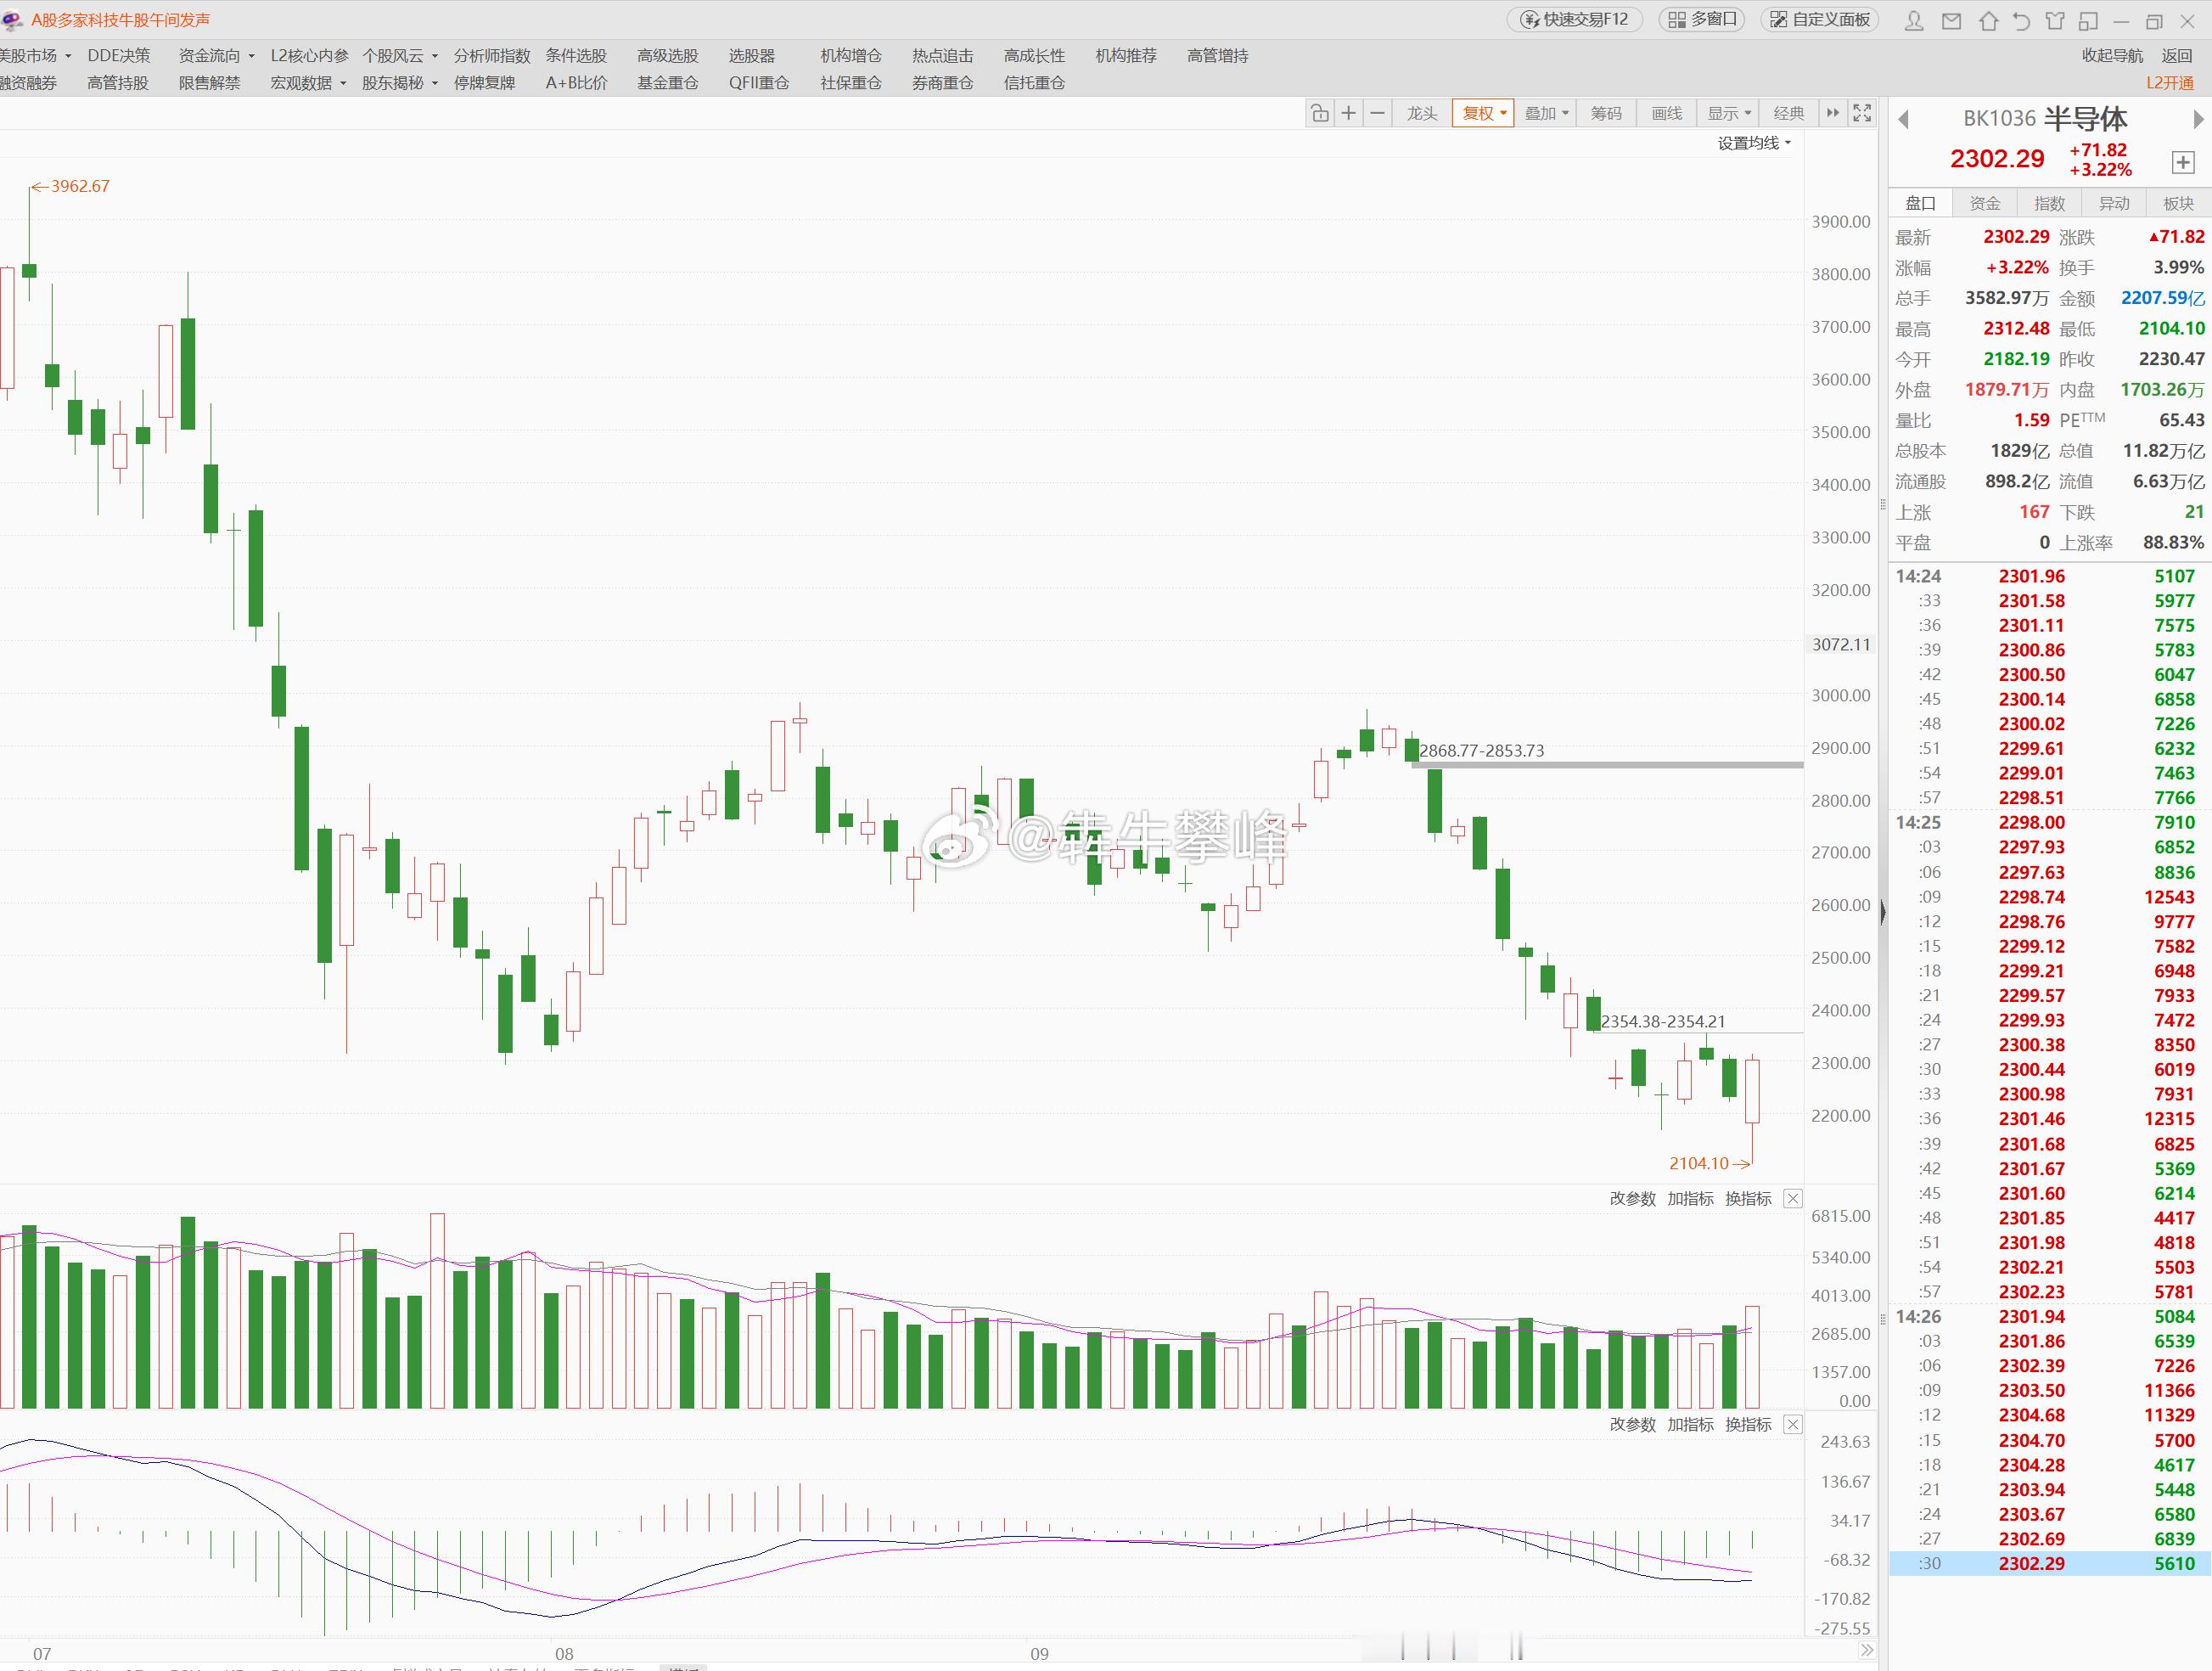
Task: Switch to the 资金 tab
Action: point(1985,203)
